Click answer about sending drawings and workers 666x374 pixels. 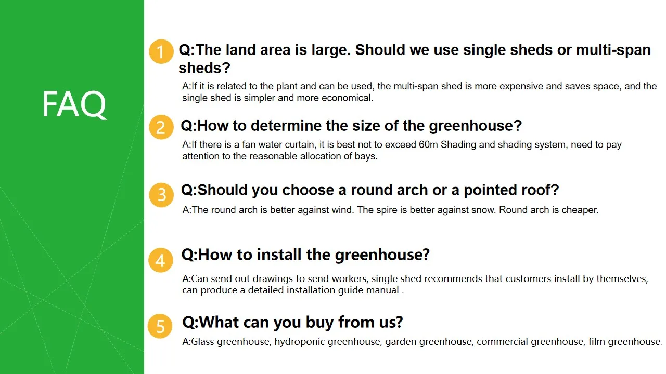click(415, 284)
